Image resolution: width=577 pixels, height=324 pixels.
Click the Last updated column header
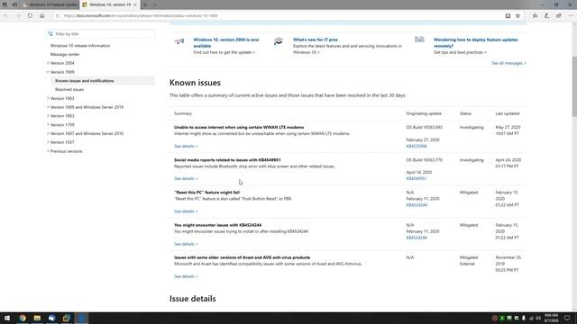click(508, 113)
